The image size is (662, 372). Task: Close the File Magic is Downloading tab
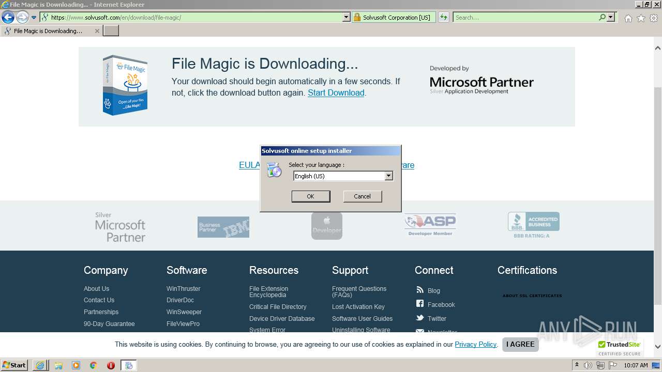[x=97, y=31]
